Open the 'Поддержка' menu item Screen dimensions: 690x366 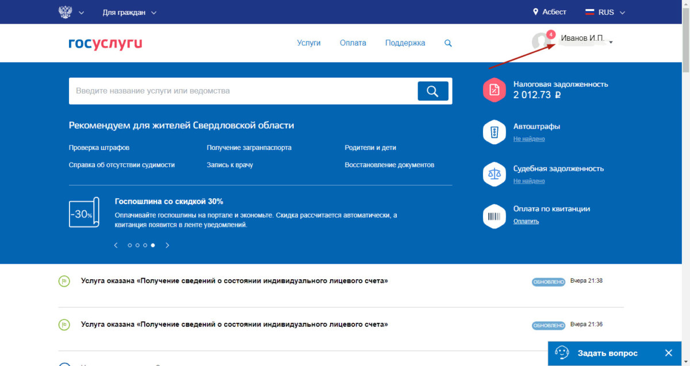click(405, 43)
